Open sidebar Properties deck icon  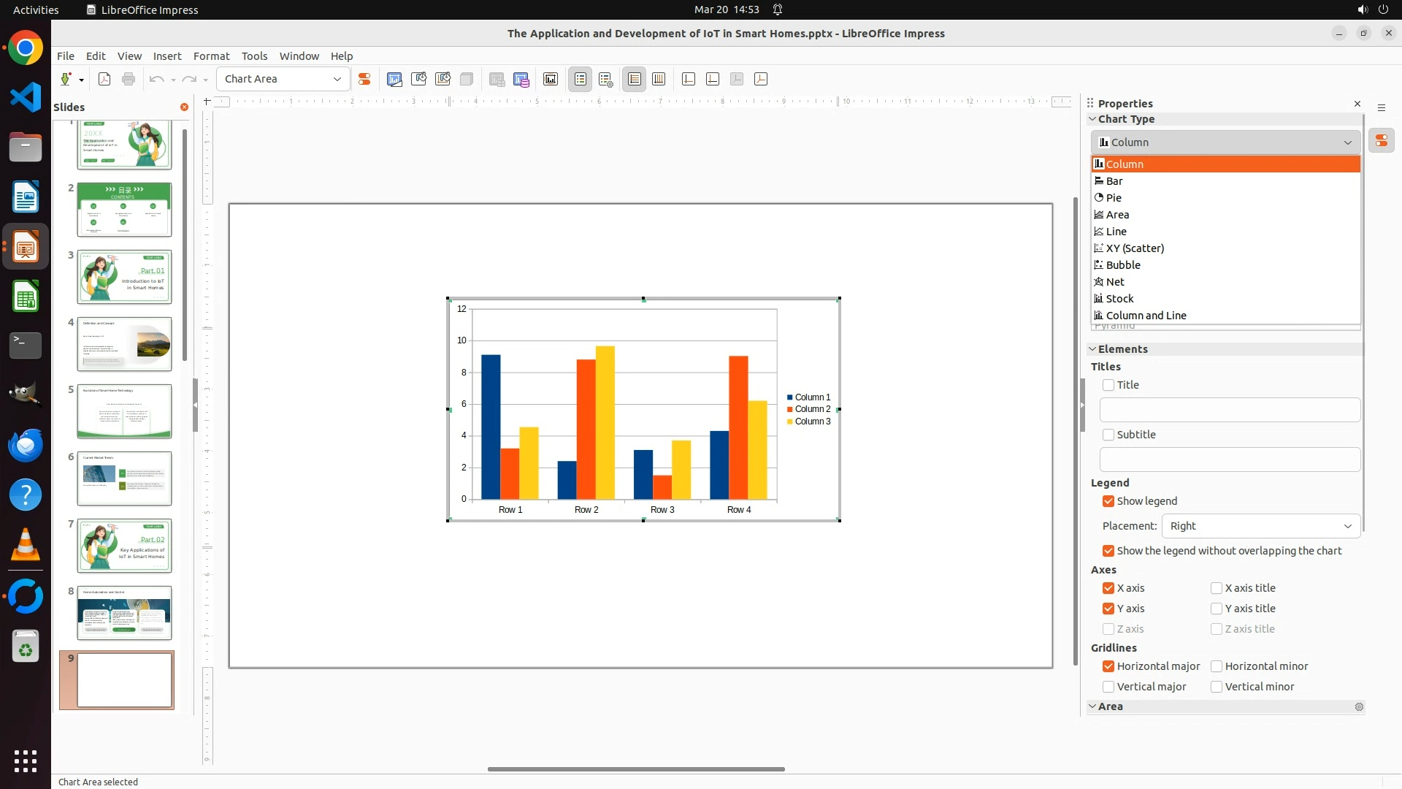pyautogui.click(x=1381, y=141)
